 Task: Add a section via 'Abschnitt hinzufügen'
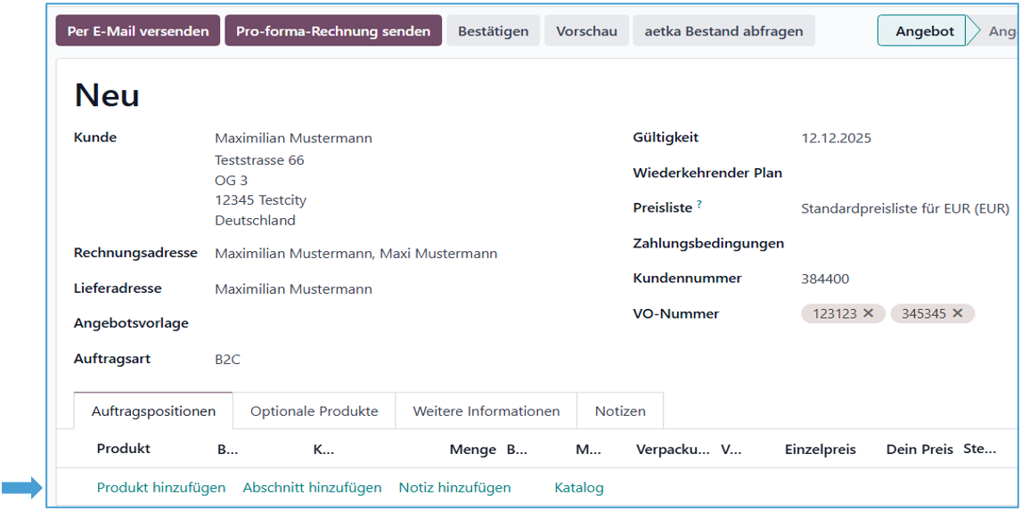click(312, 488)
